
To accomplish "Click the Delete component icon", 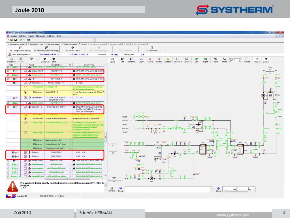I will [x=159, y=60].
